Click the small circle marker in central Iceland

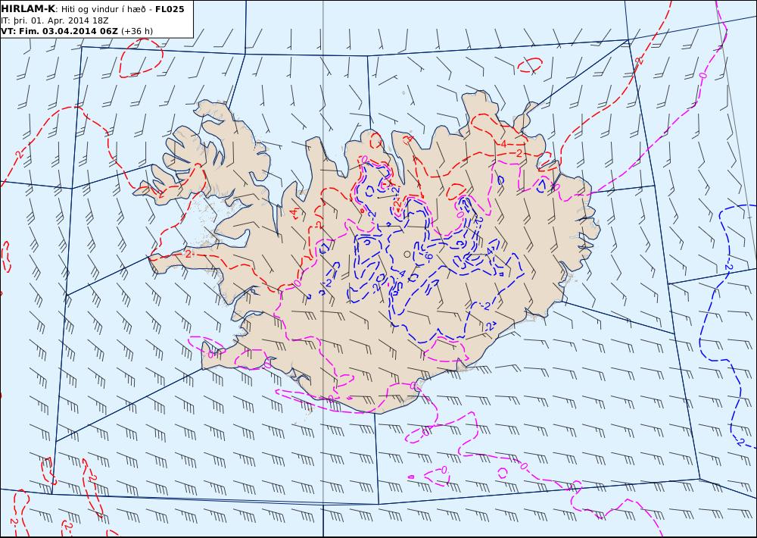(x=407, y=255)
